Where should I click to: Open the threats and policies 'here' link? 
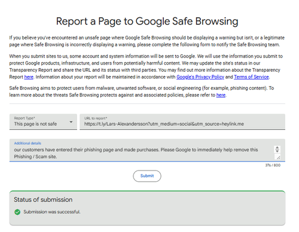click(221, 95)
